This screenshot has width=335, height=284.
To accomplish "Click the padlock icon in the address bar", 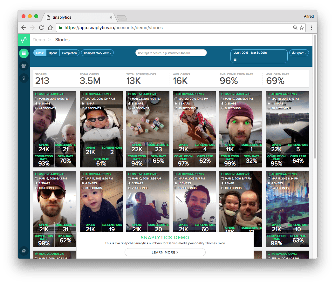I will click(60, 28).
